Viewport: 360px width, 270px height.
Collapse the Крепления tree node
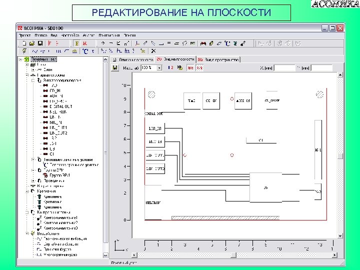[27, 191]
